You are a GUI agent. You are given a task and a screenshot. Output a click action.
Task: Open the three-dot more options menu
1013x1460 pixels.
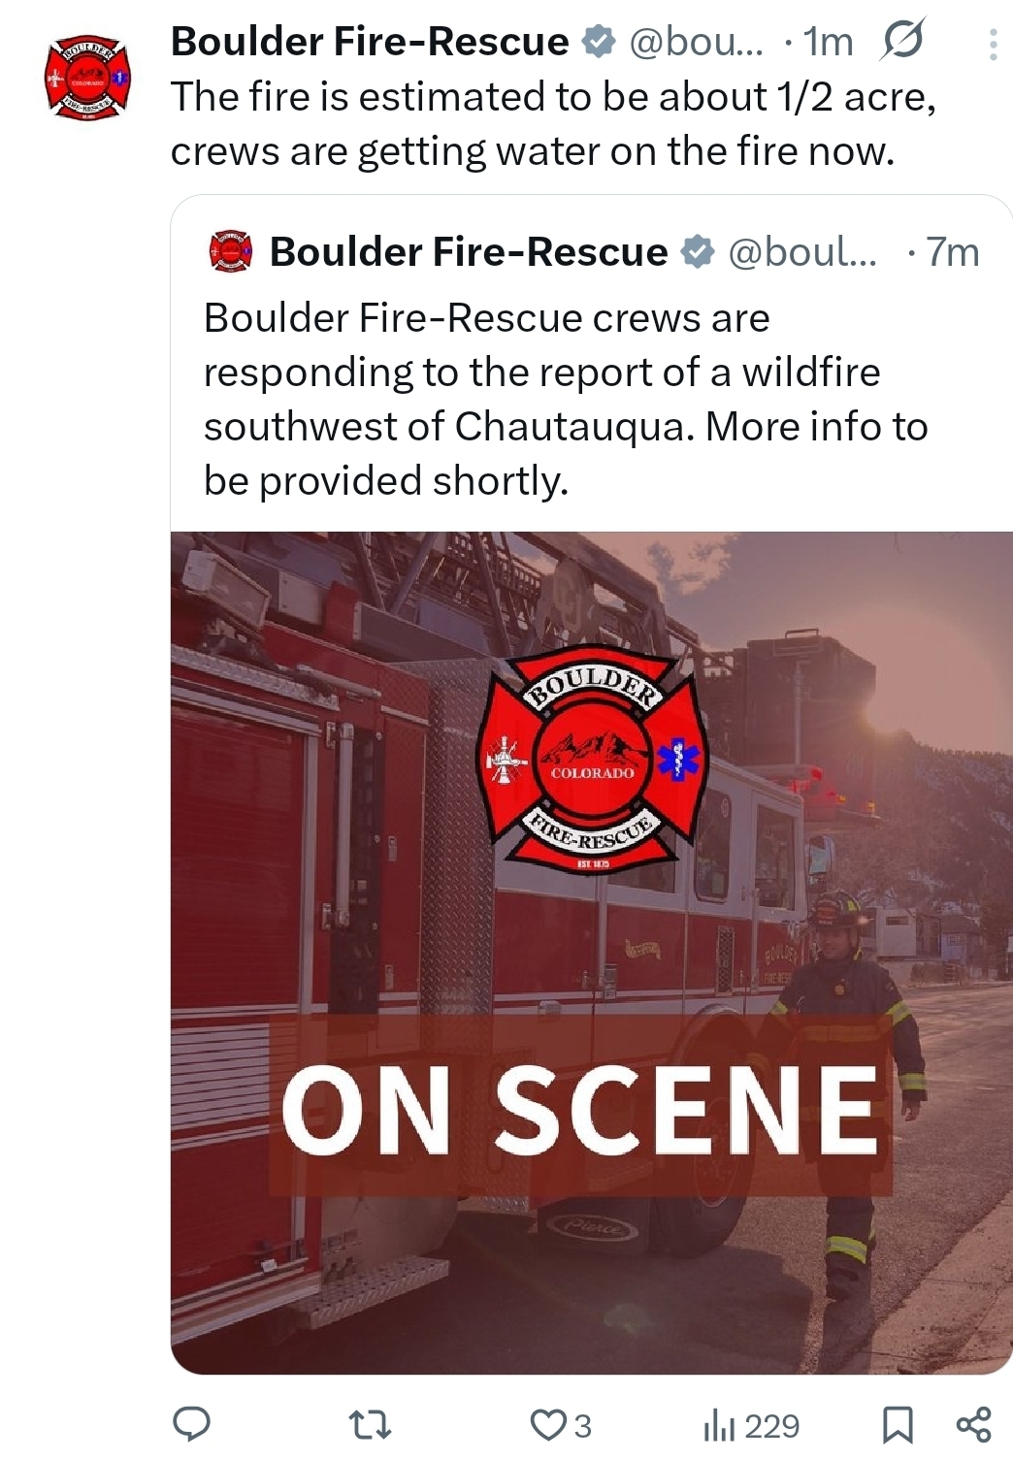[x=993, y=45]
